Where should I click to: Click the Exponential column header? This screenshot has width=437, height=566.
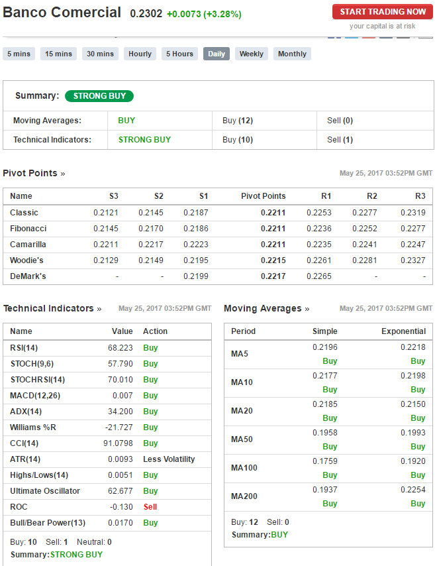[403, 331]
